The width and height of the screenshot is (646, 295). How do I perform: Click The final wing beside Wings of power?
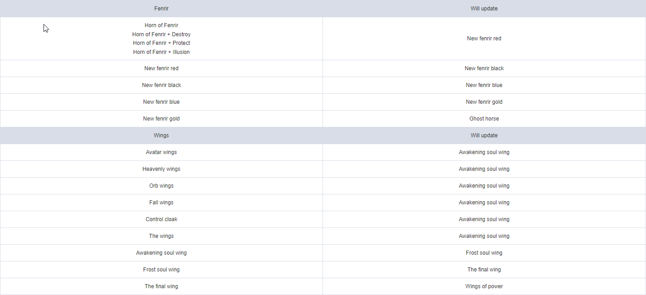point(161,286)
